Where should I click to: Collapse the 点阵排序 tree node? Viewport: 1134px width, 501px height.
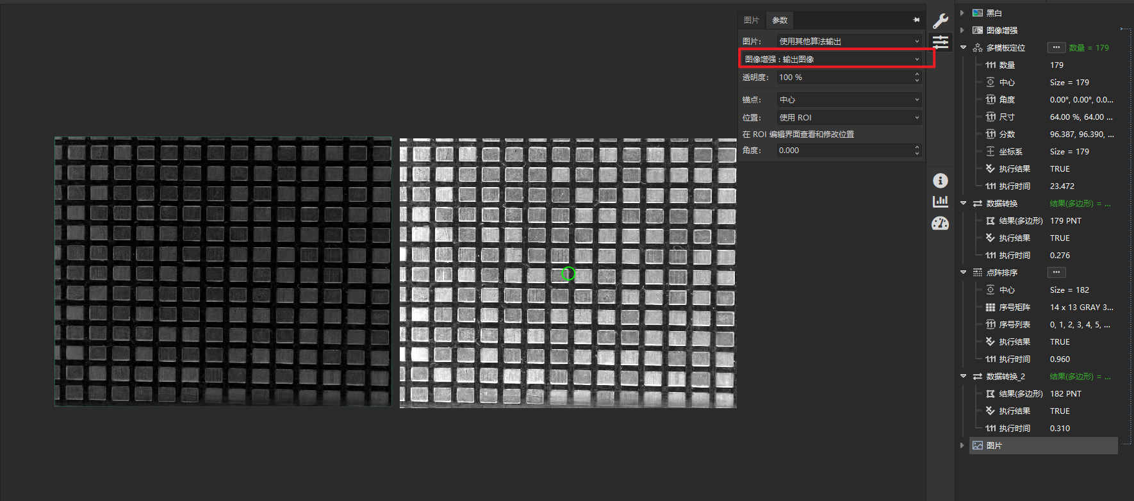(x=963, y=272)
